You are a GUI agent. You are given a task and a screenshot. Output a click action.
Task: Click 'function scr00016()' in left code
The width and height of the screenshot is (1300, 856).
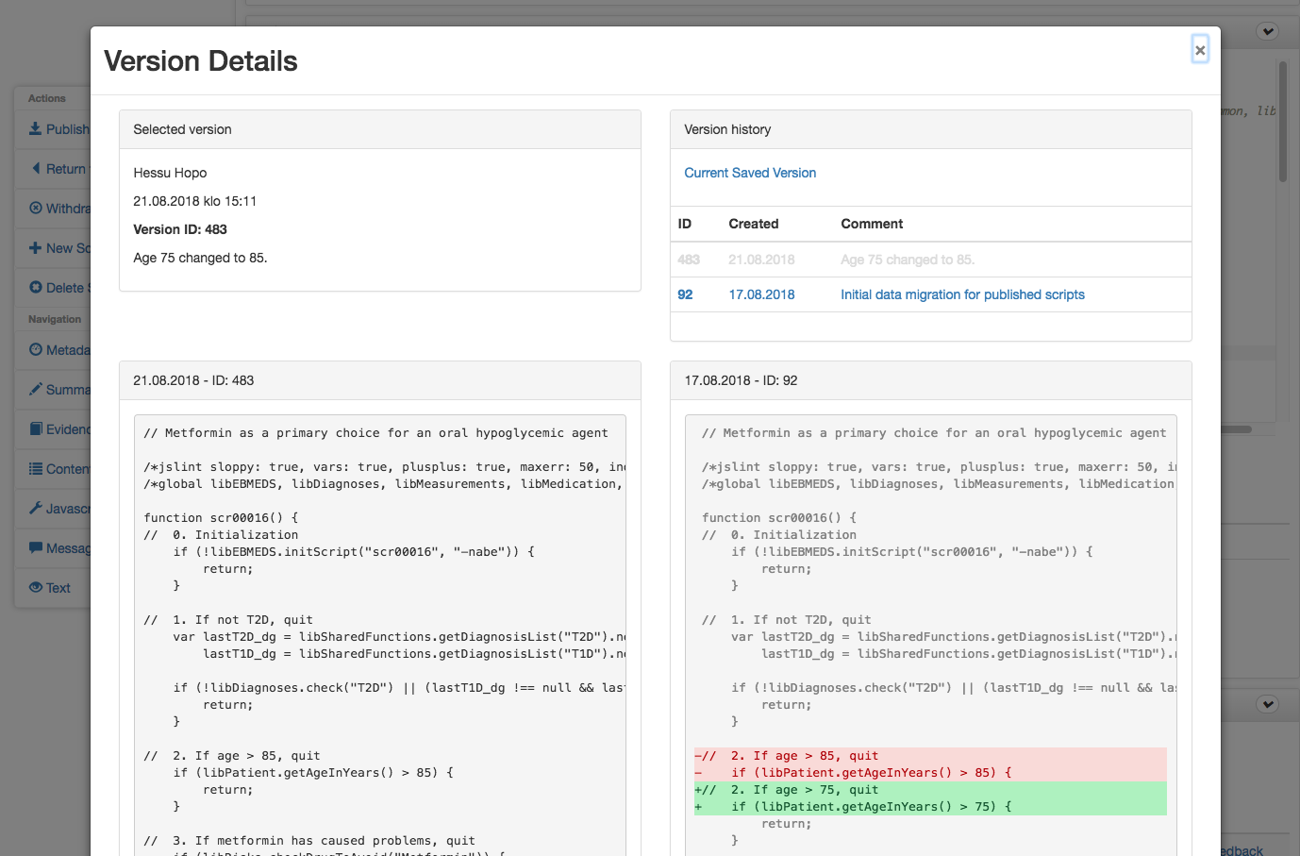(221, 518)
